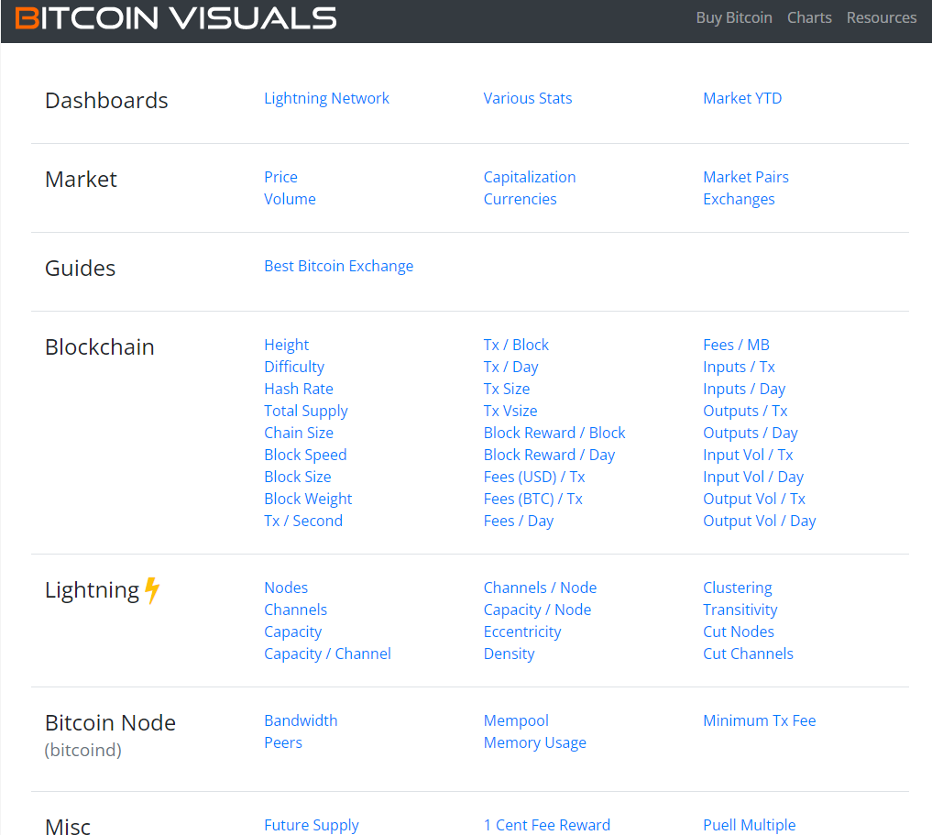Open the Charts menu item

[809, 17]
